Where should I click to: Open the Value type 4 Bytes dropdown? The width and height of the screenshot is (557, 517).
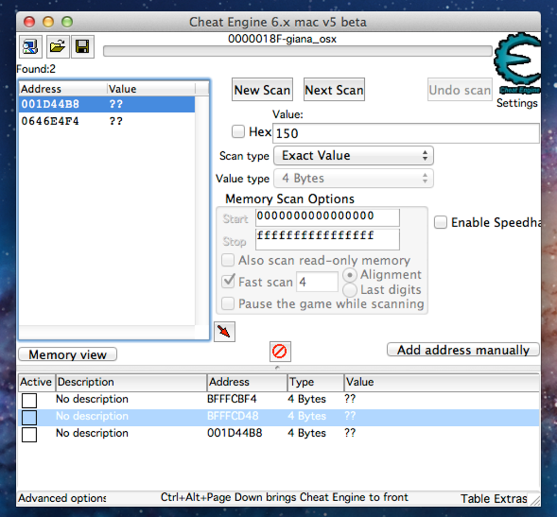pyautogui.click(x=353, y=179)
